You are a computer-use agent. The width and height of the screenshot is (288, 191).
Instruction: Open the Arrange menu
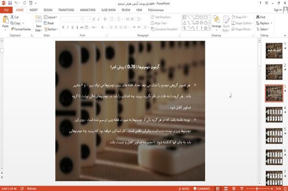click(x=216, y=23)
